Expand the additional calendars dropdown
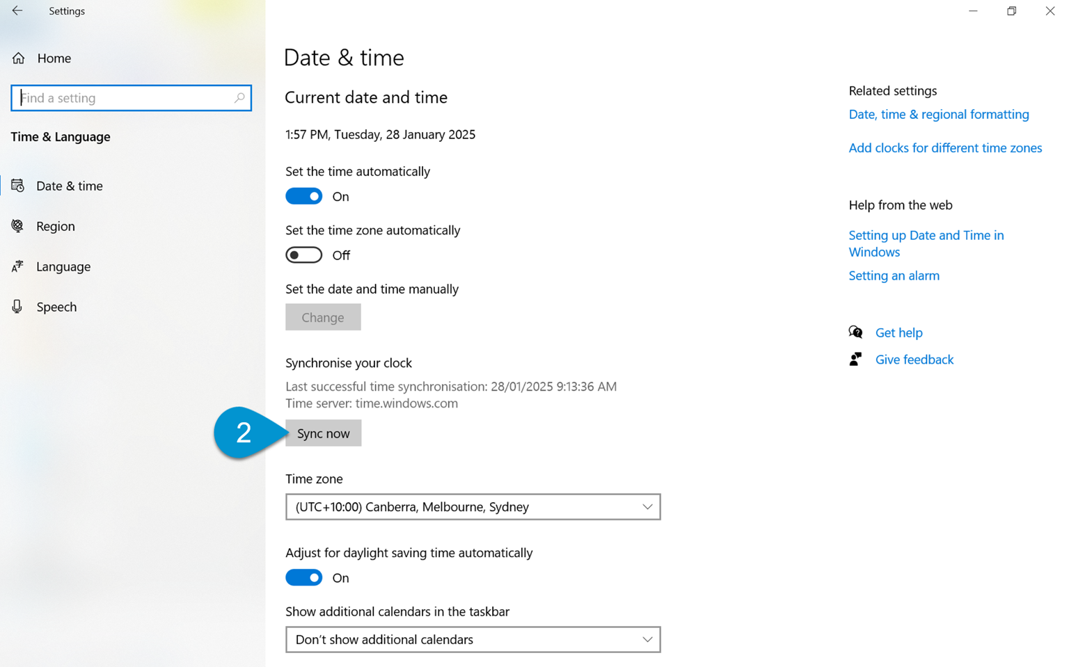 pyautogui.click(x=473, y=640)
